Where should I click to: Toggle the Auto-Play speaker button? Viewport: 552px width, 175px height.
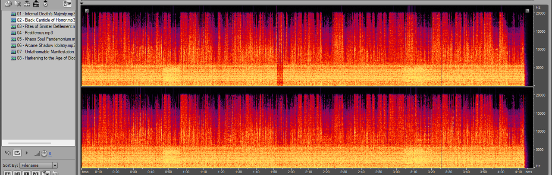[x=7, y=153]
